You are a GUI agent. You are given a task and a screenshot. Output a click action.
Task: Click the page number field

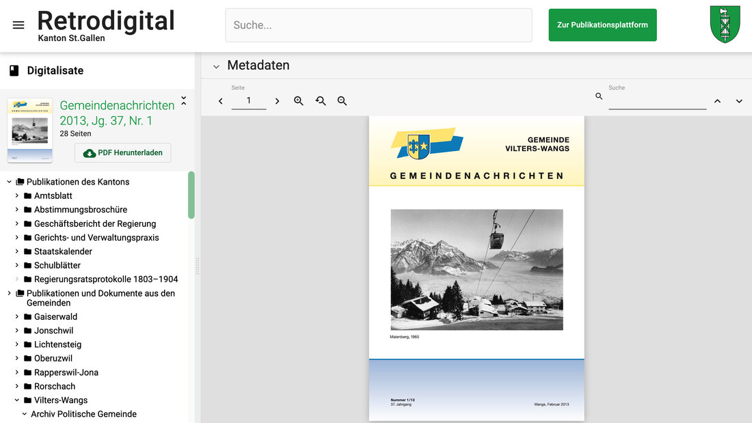coord(248,101)
